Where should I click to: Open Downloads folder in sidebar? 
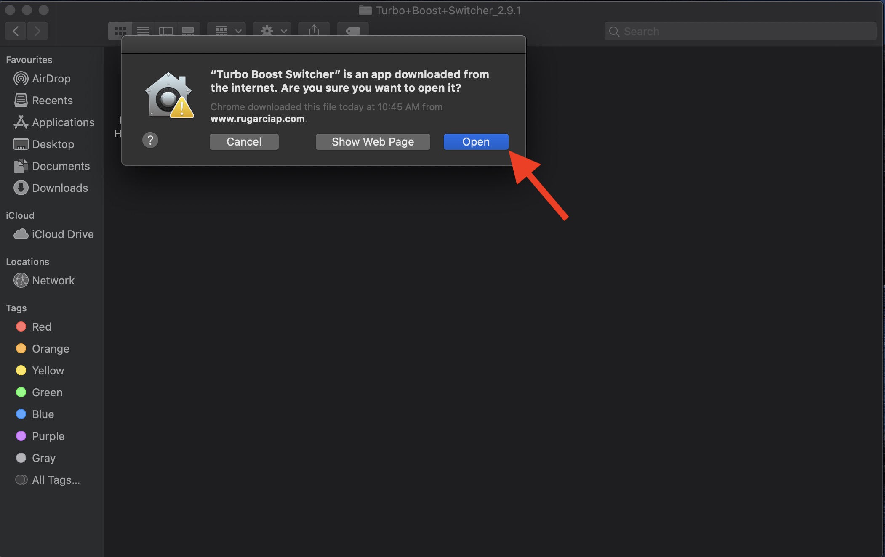60,188
